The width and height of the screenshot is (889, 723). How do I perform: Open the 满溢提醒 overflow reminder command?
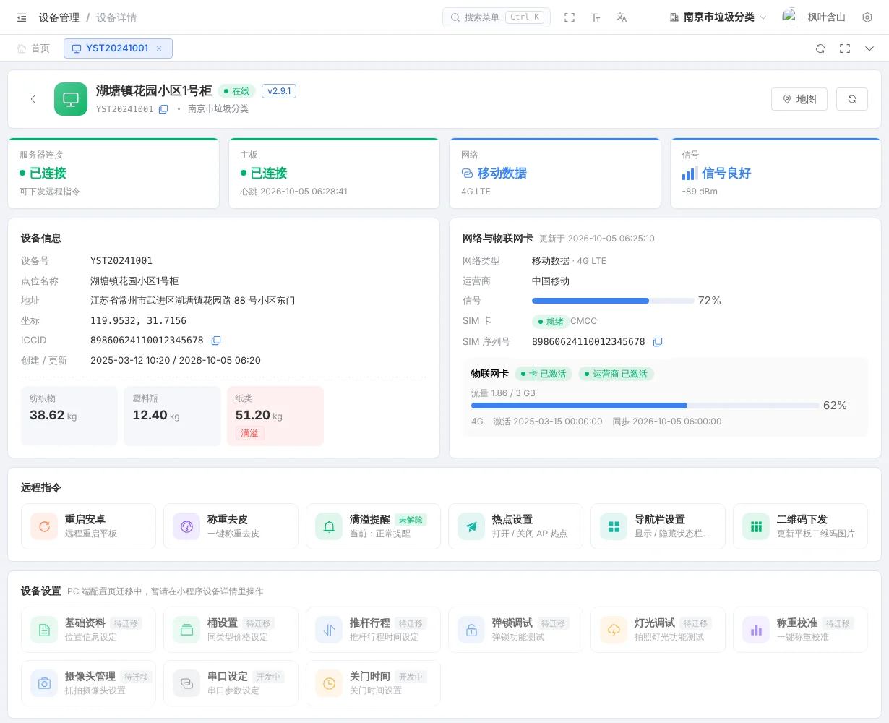[x=373, y=526]
